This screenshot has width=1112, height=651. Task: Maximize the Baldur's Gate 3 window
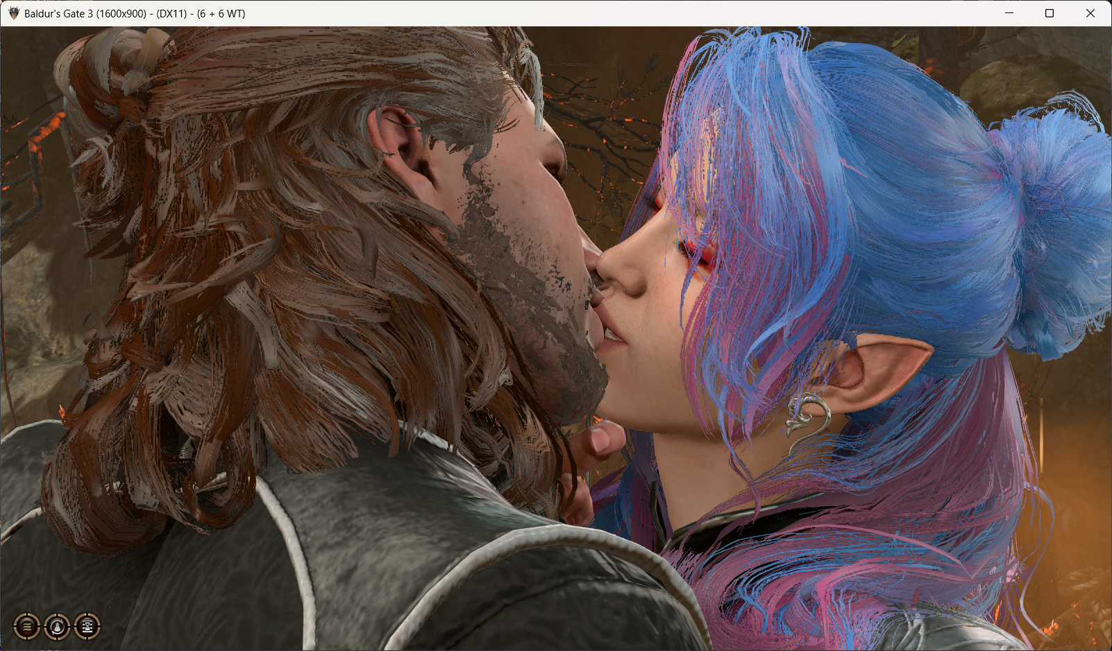1050,13
